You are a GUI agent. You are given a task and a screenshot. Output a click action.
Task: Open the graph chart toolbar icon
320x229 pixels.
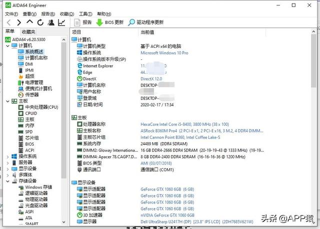61,22
